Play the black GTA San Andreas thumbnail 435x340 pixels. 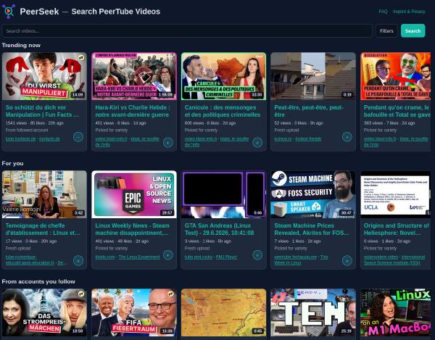click(223, 194)
